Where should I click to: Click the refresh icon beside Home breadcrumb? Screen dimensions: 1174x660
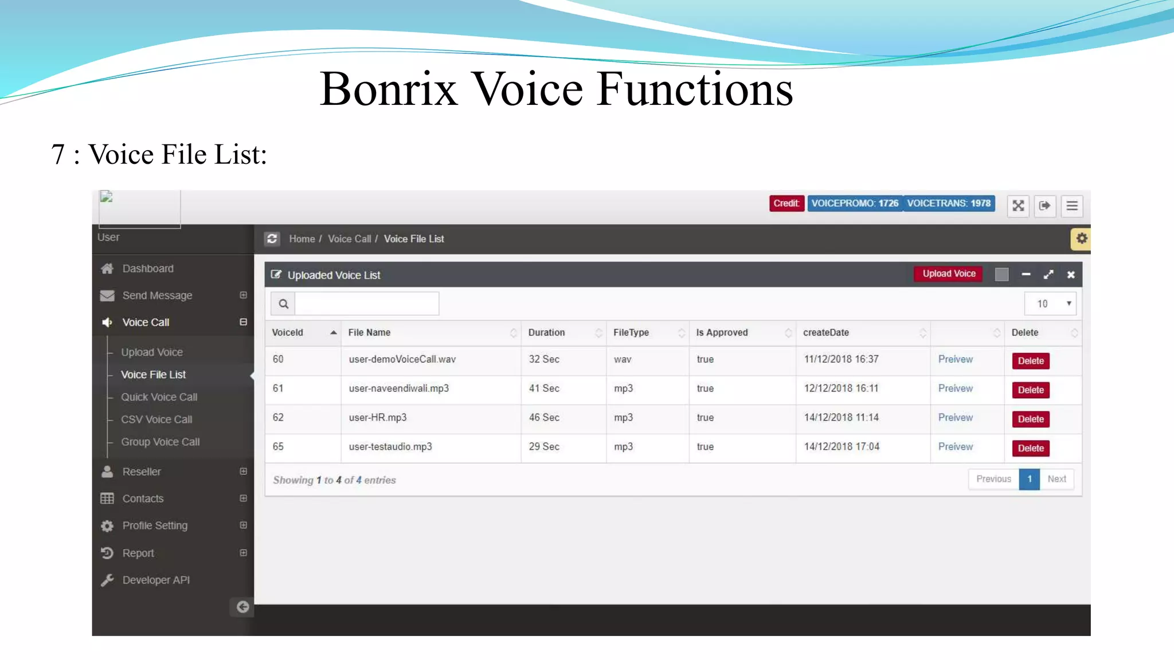point(272,238)
